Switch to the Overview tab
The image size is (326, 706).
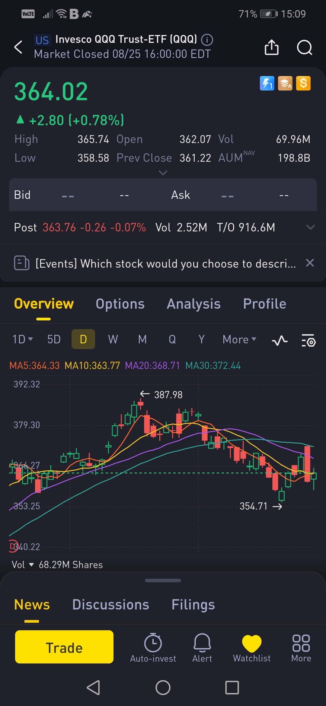click(x=44, y=304)
